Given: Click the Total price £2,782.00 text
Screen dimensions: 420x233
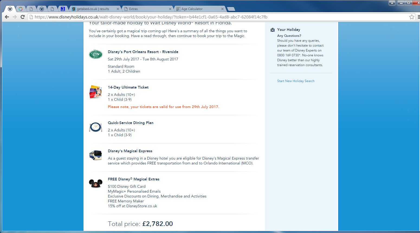Looking at the screenshot, I should 140,224.
